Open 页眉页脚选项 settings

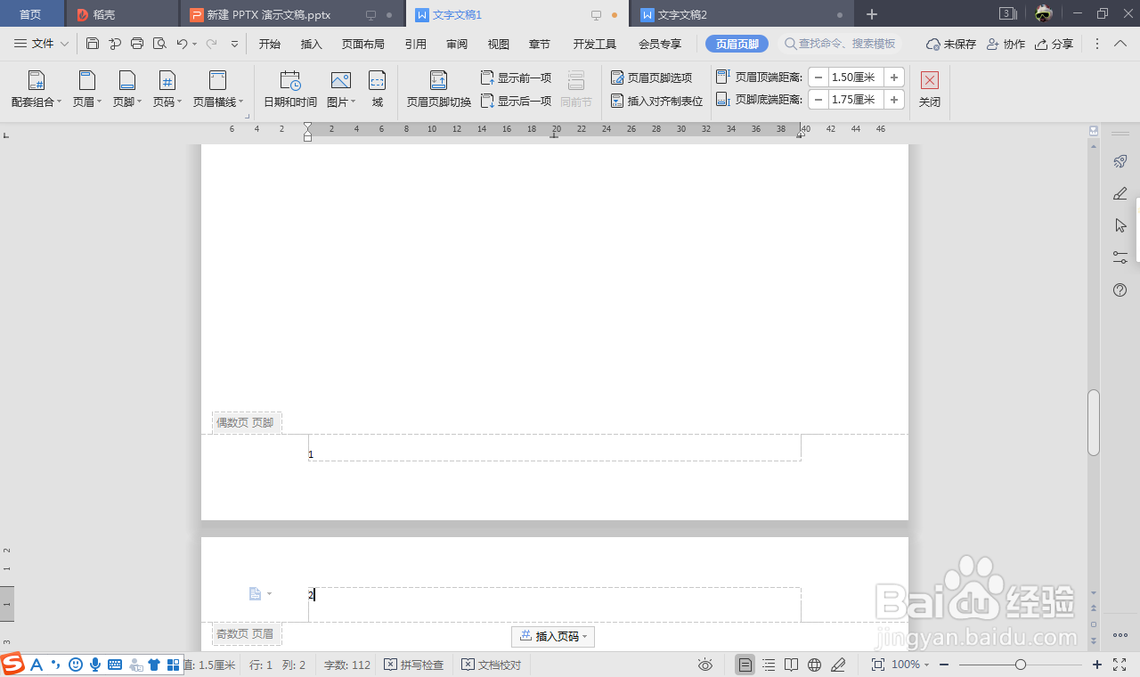click(652, 77)
